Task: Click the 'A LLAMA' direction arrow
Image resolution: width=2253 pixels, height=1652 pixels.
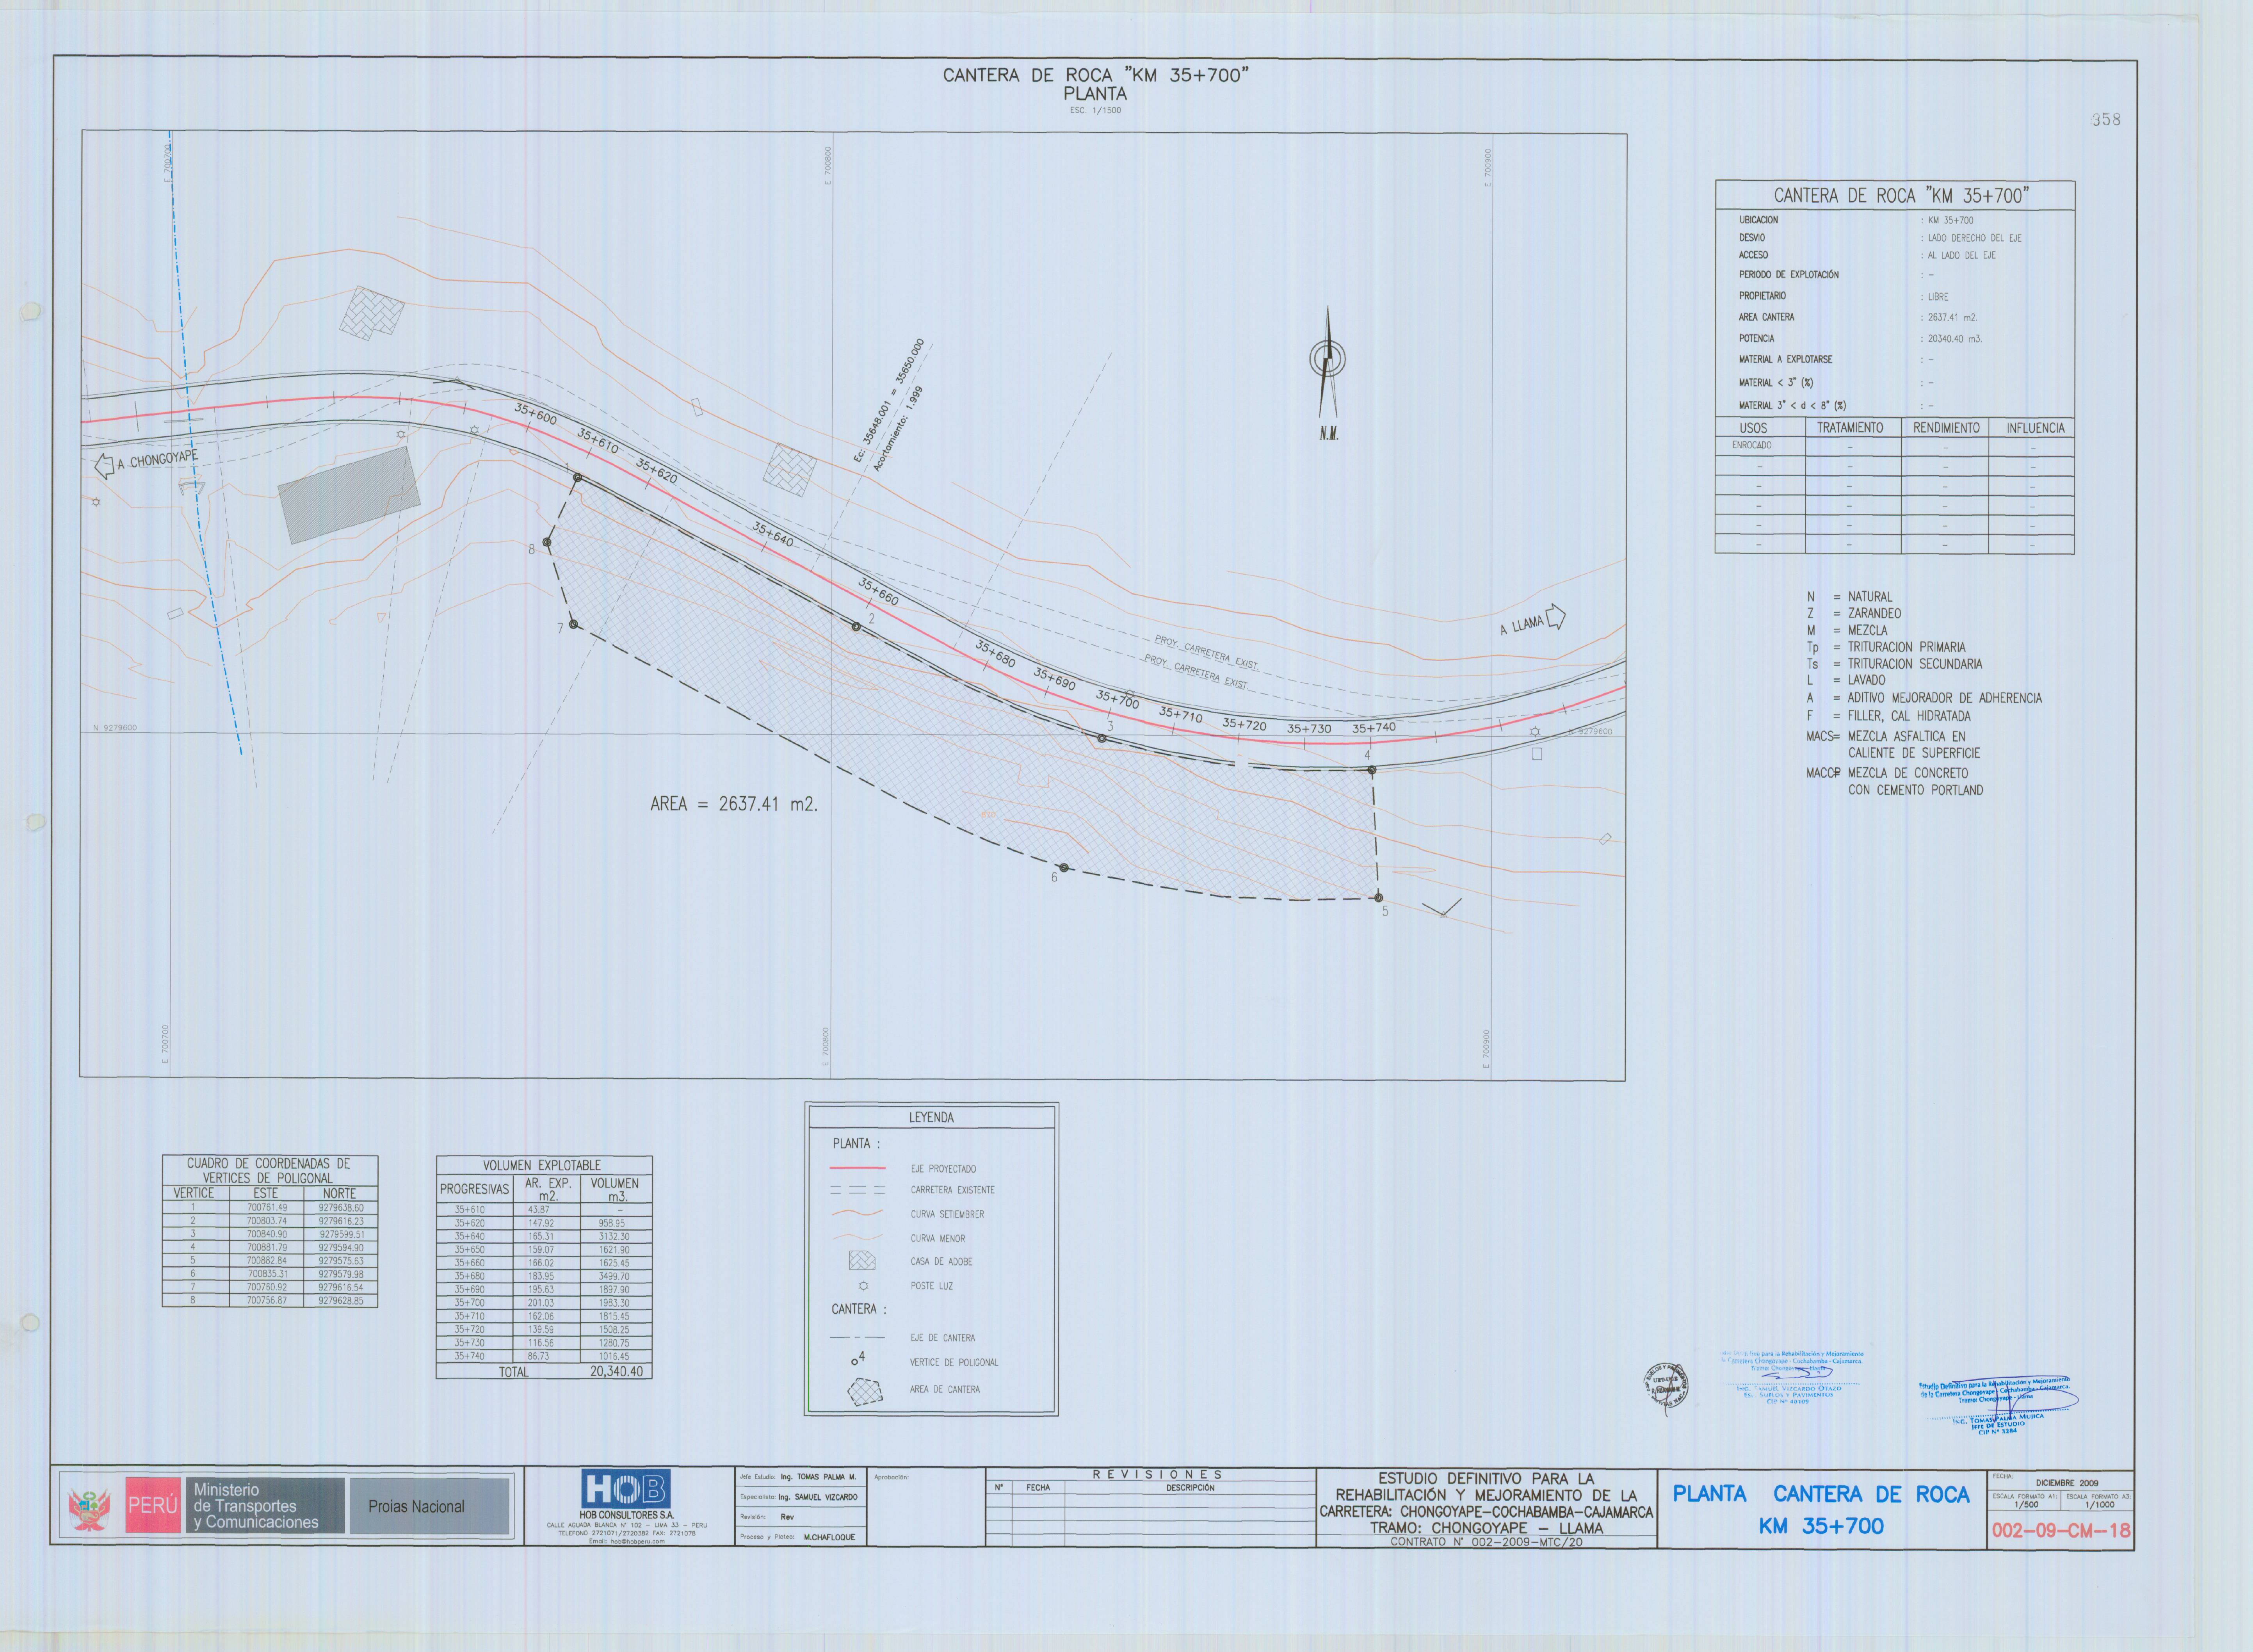Action: [1555, 617]
